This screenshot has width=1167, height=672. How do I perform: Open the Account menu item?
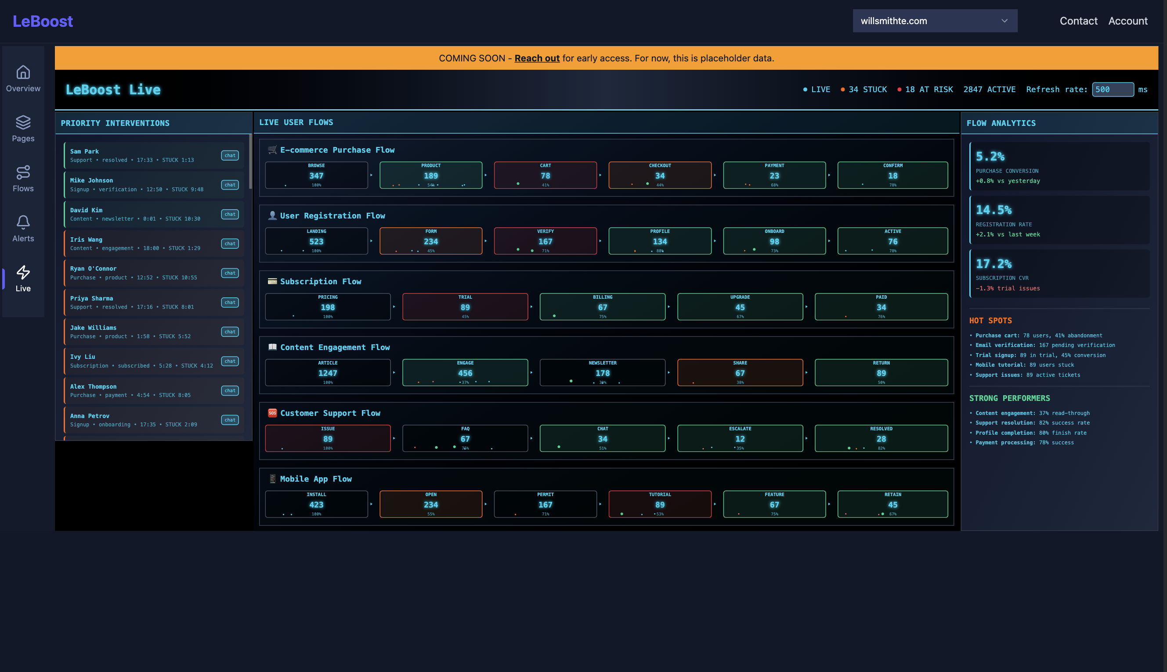1127,21
